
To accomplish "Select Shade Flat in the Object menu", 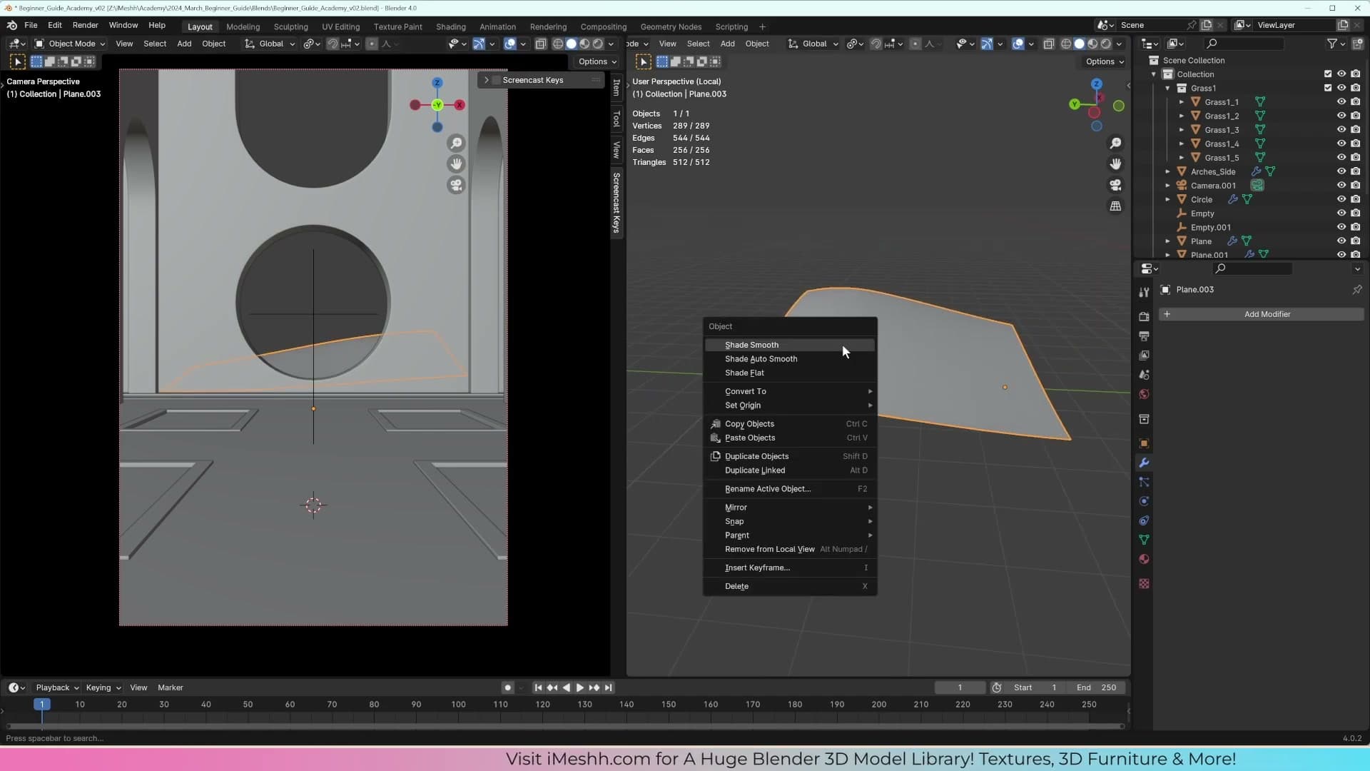I will click(789, 373).
